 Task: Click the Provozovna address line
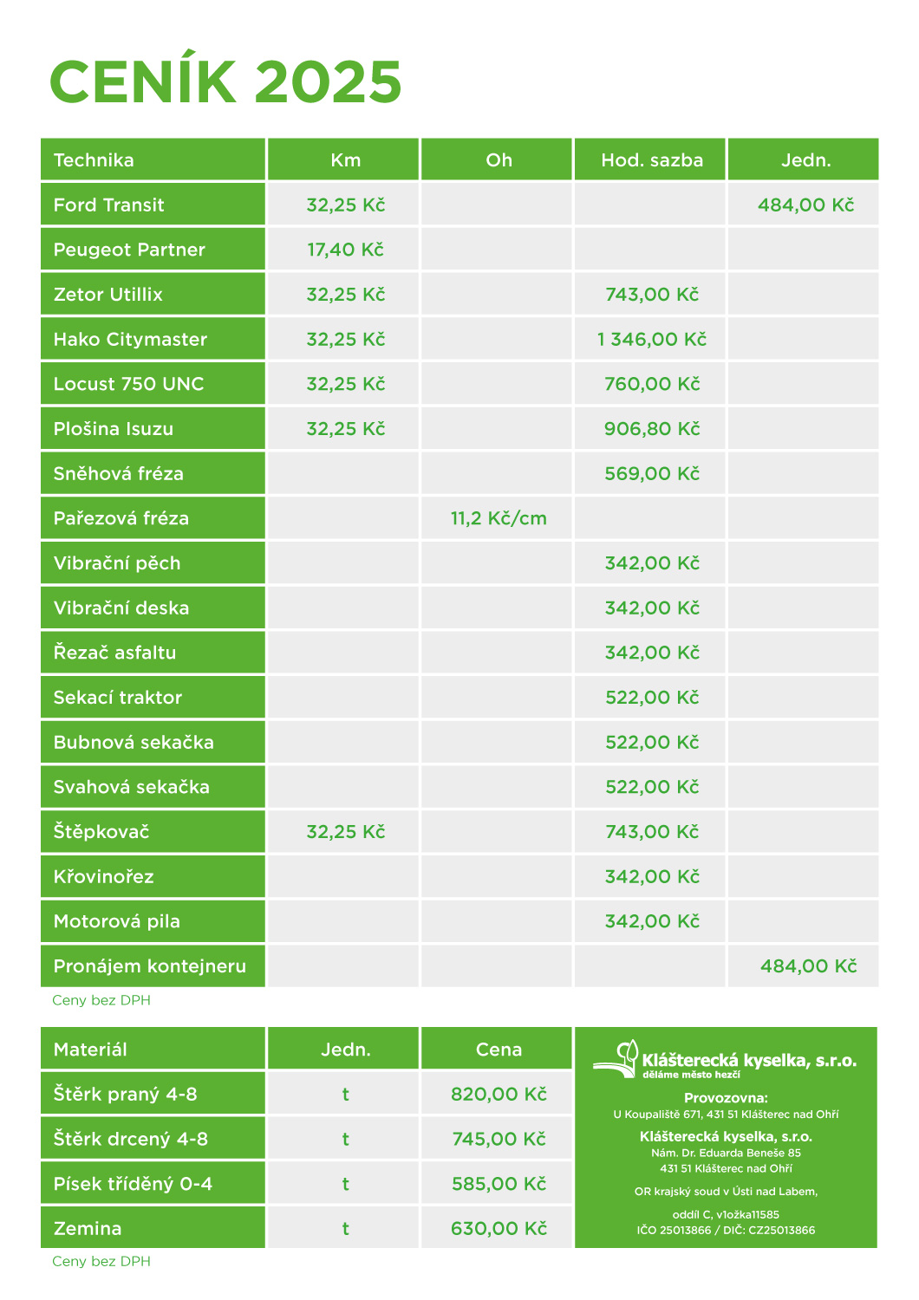click(x=726, y=1114)
